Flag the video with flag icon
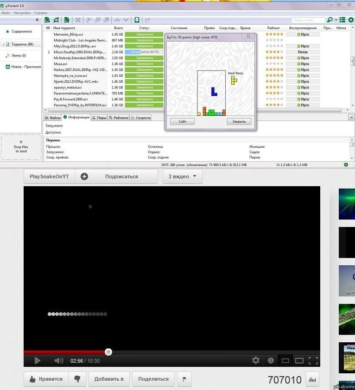 184,379
